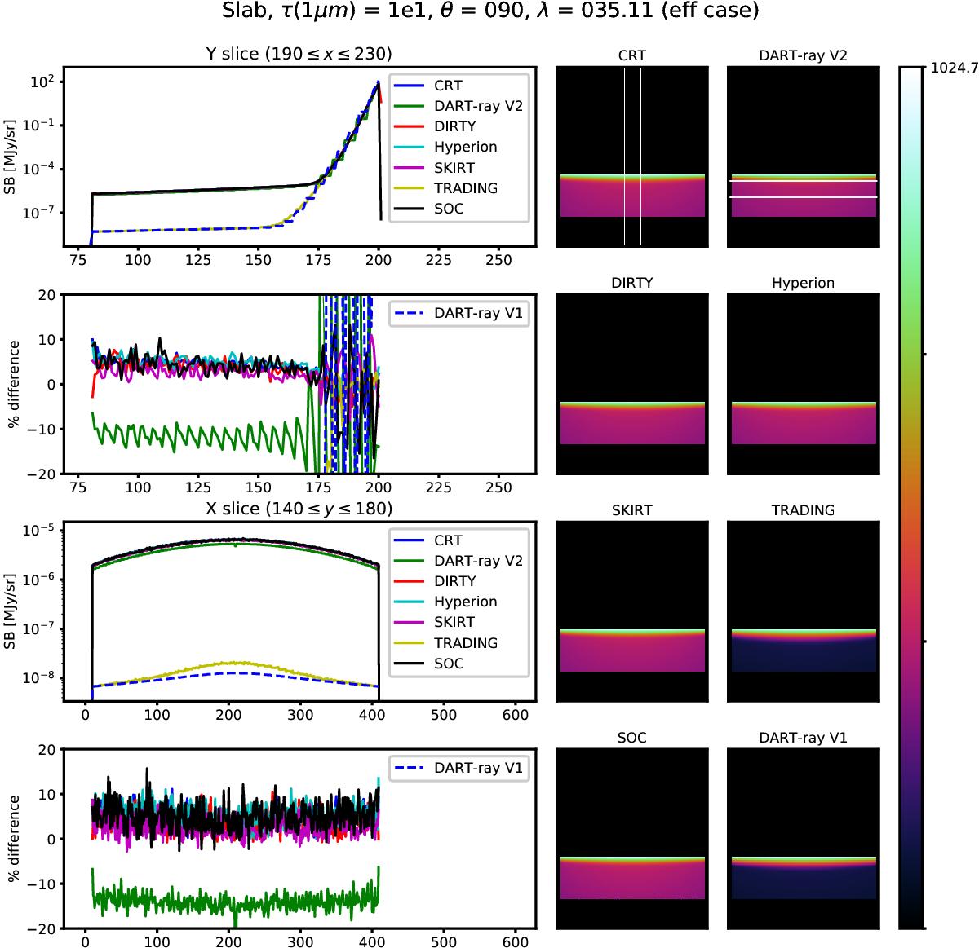Click TRADING entry in X slice legend
The width and height of the screenshot is (979, 948).
pyautogui.click(x=466, y=643)
